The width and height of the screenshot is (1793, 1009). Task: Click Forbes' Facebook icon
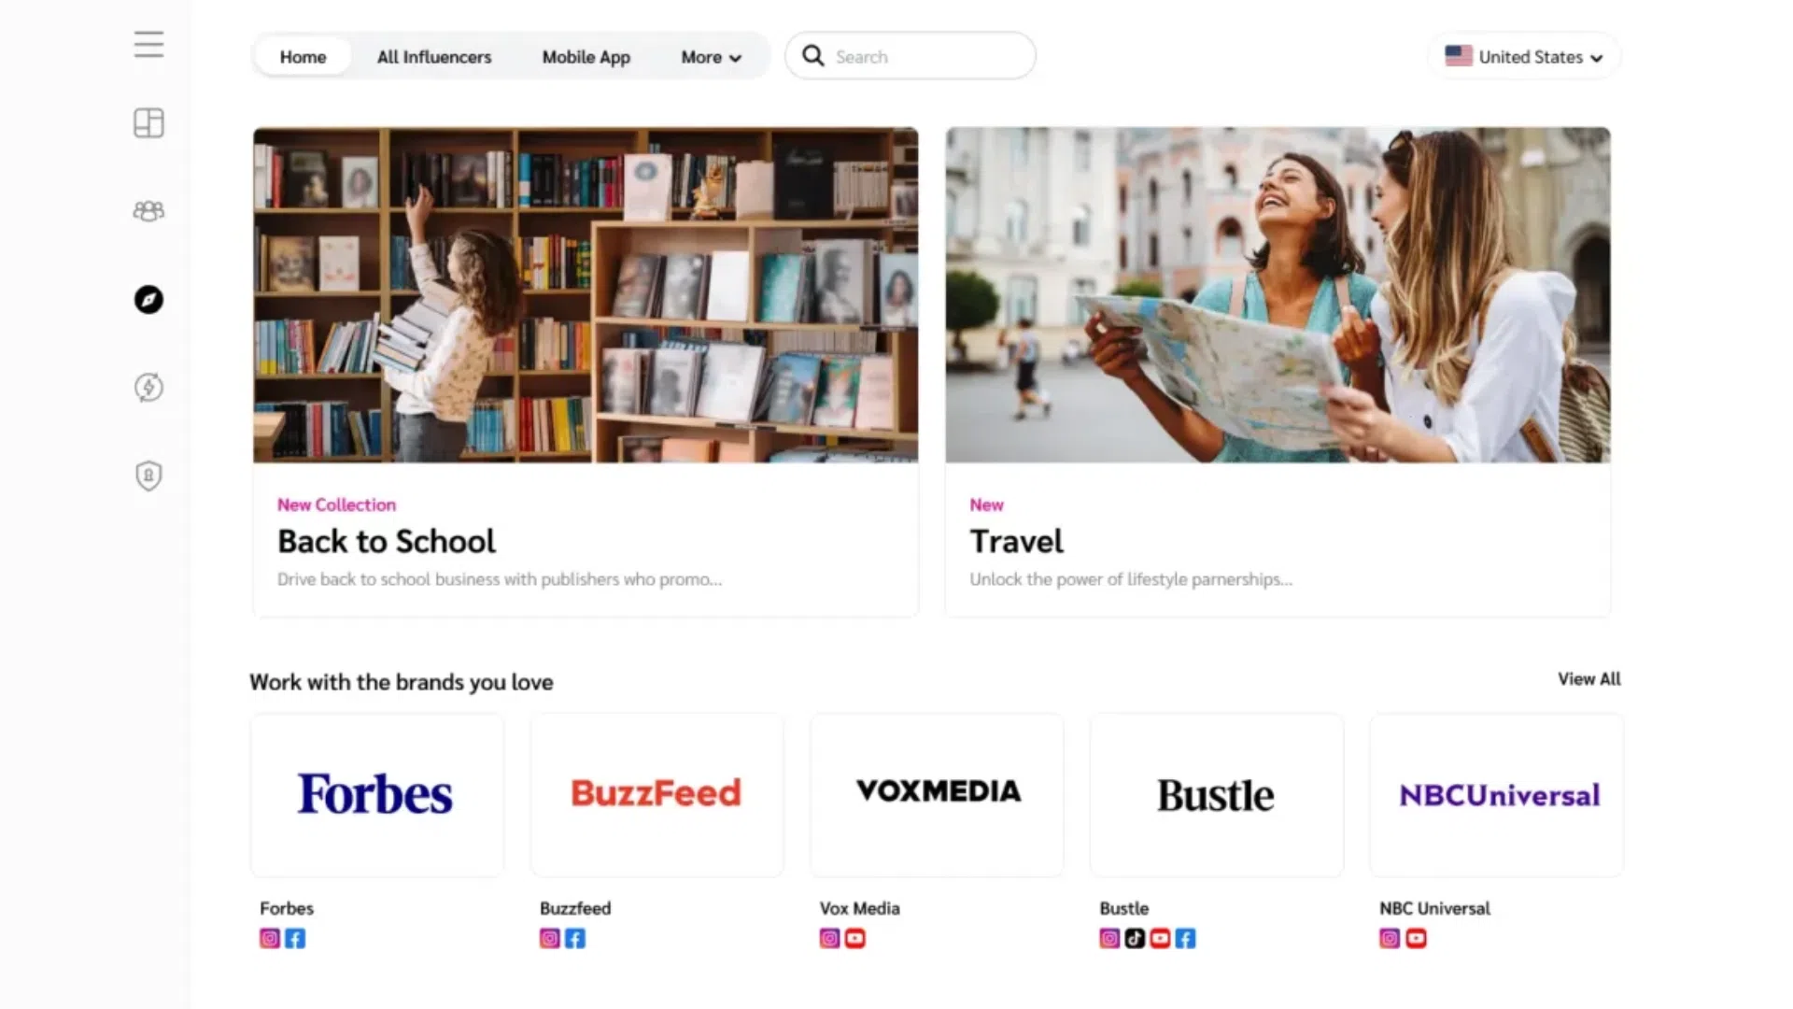295,938
